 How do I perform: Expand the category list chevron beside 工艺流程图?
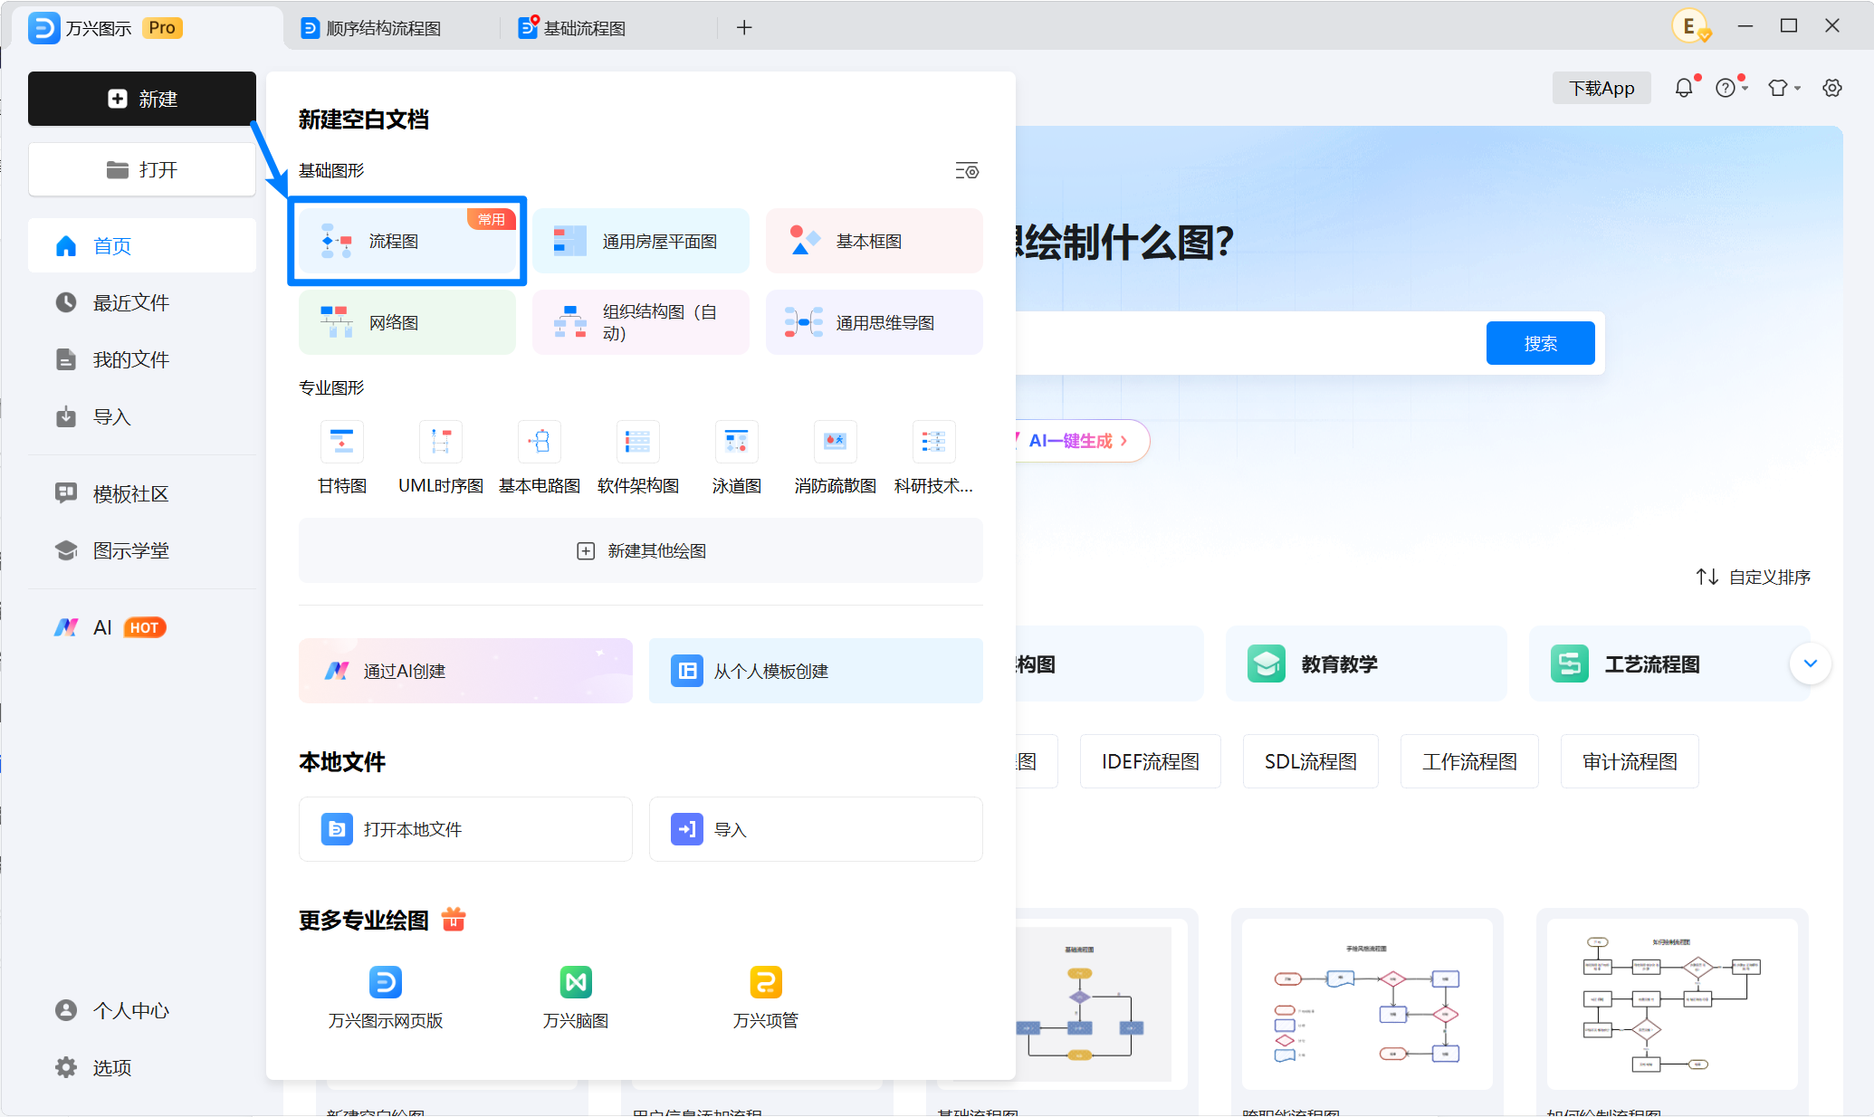point(1811,664)
